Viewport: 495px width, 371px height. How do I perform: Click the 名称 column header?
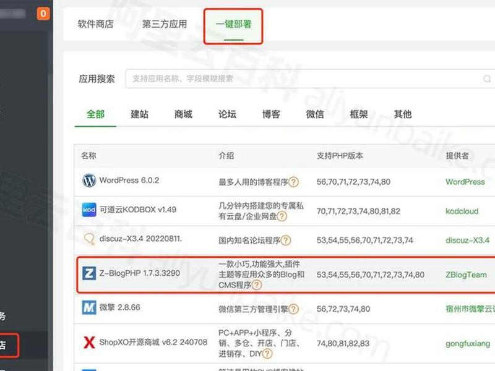pos(88,156)
